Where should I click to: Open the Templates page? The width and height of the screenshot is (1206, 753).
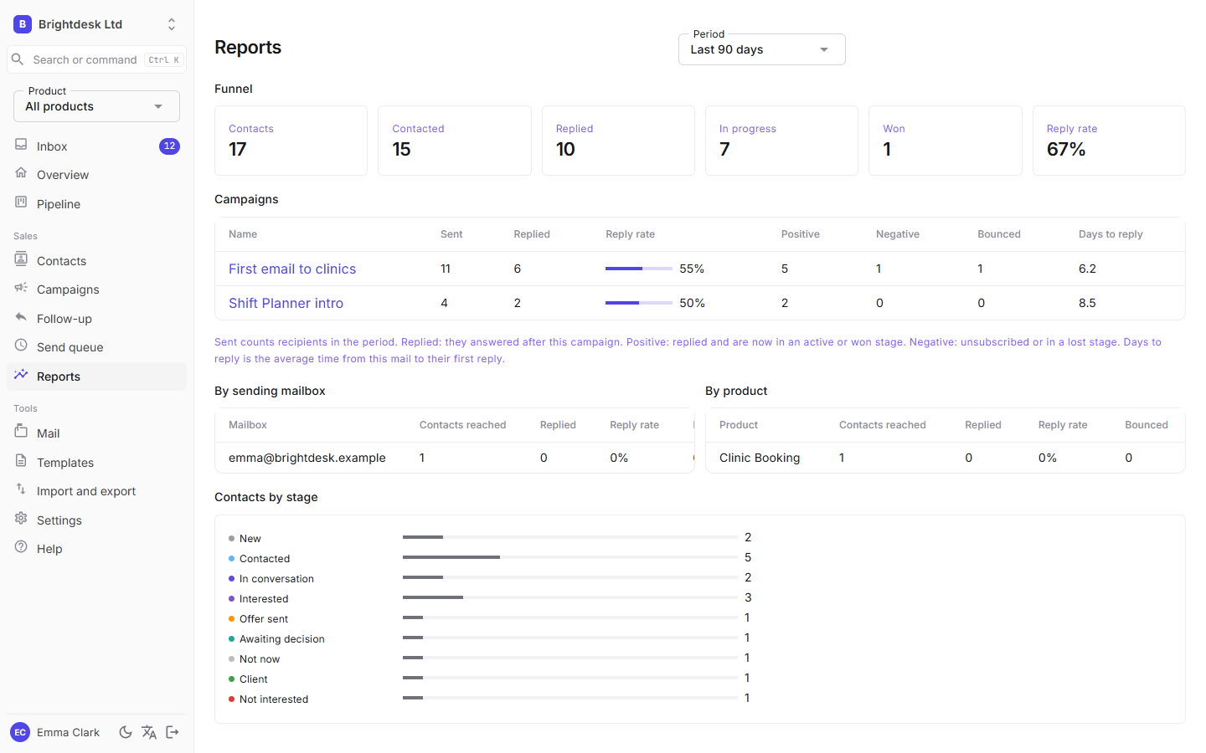[96, 463]
